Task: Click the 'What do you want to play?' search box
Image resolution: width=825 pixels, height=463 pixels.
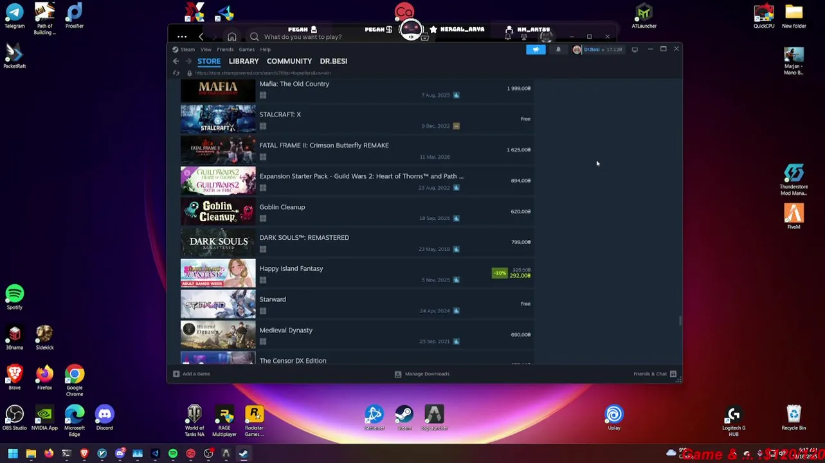Action: [302, 37]
